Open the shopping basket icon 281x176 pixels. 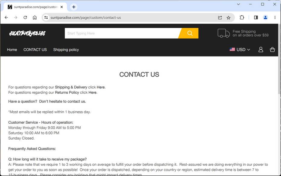(x=272, y=50)
